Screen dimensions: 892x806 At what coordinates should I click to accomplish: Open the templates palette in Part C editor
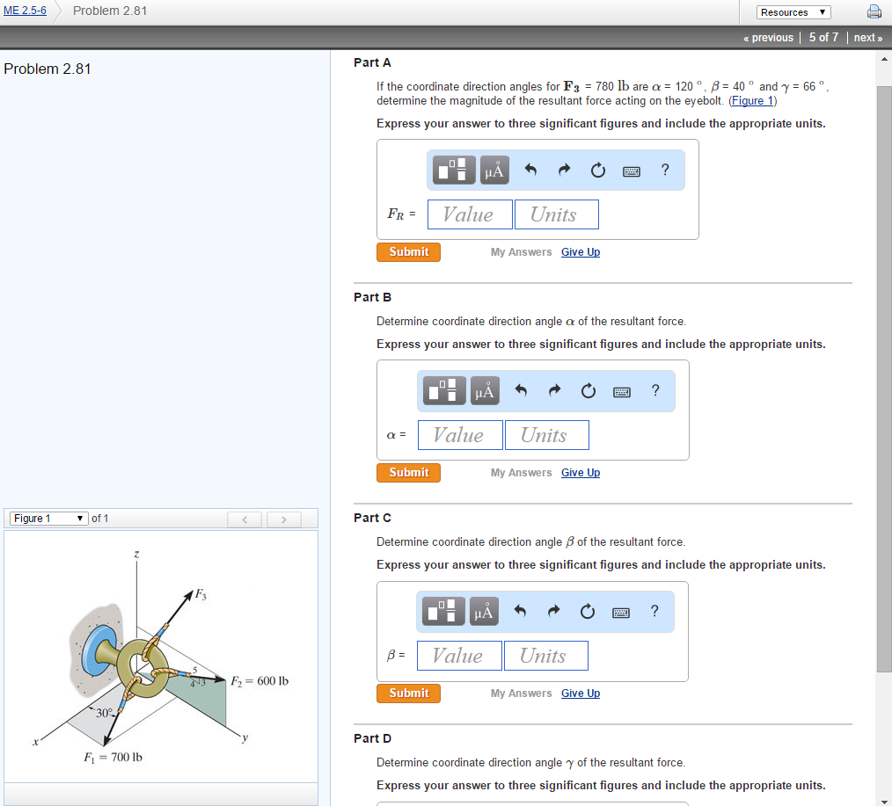pyautogui.click(x=443, y=611)
